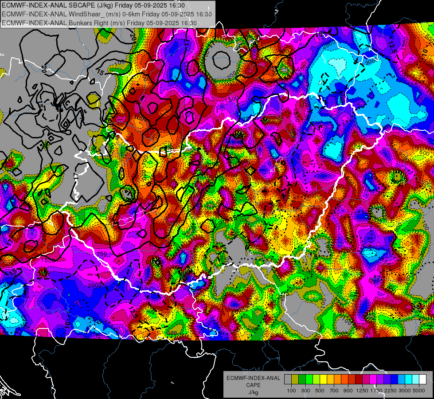Click the 5000 value under the legend
This screenshot has height=399, width=434.
(419, 391)
